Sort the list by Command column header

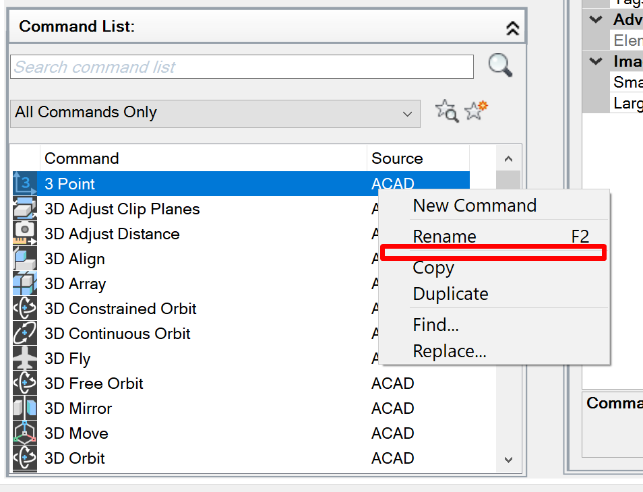click(202, 158)
